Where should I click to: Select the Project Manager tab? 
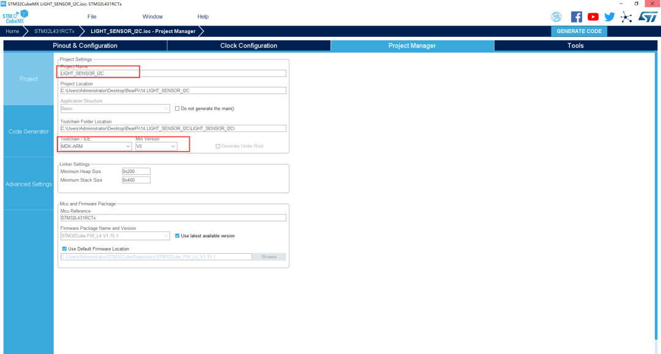413,45
